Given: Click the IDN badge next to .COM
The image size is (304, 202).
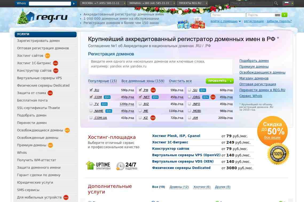Looking at the screenshot, I should tap(107, 97).
